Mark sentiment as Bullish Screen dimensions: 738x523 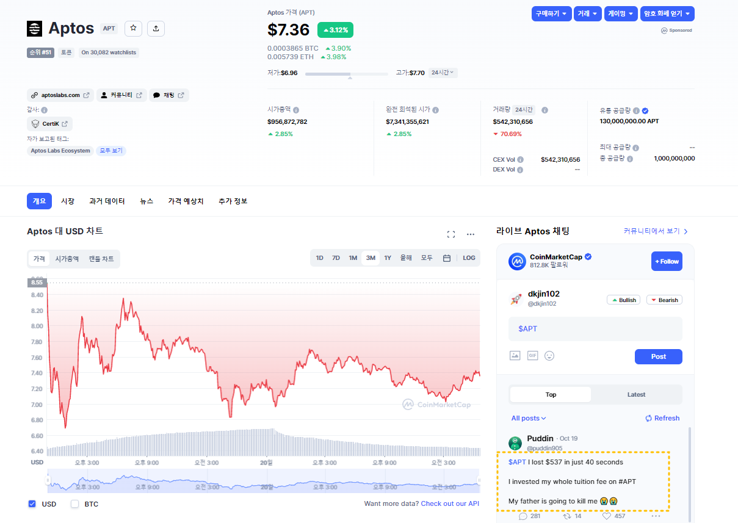(623, 300)
